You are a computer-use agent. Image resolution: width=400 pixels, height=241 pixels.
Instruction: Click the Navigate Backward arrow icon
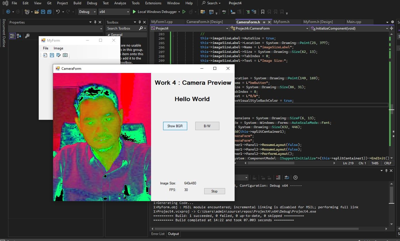point(8,12)
